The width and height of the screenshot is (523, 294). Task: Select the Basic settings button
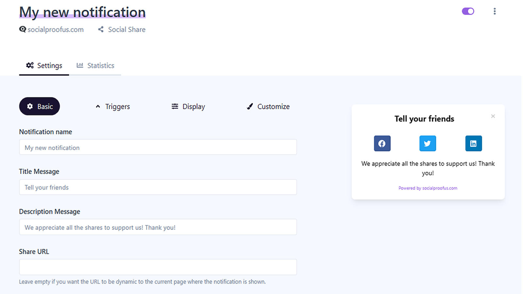click(x=40, y=106)
